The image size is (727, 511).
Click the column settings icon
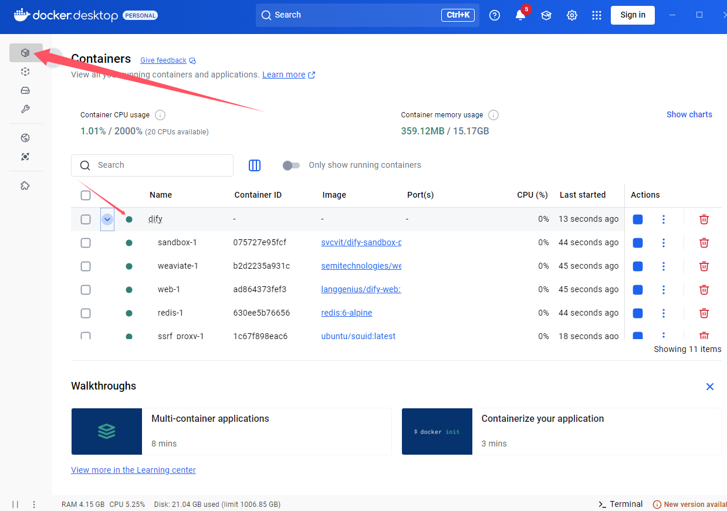pos(255,165)
